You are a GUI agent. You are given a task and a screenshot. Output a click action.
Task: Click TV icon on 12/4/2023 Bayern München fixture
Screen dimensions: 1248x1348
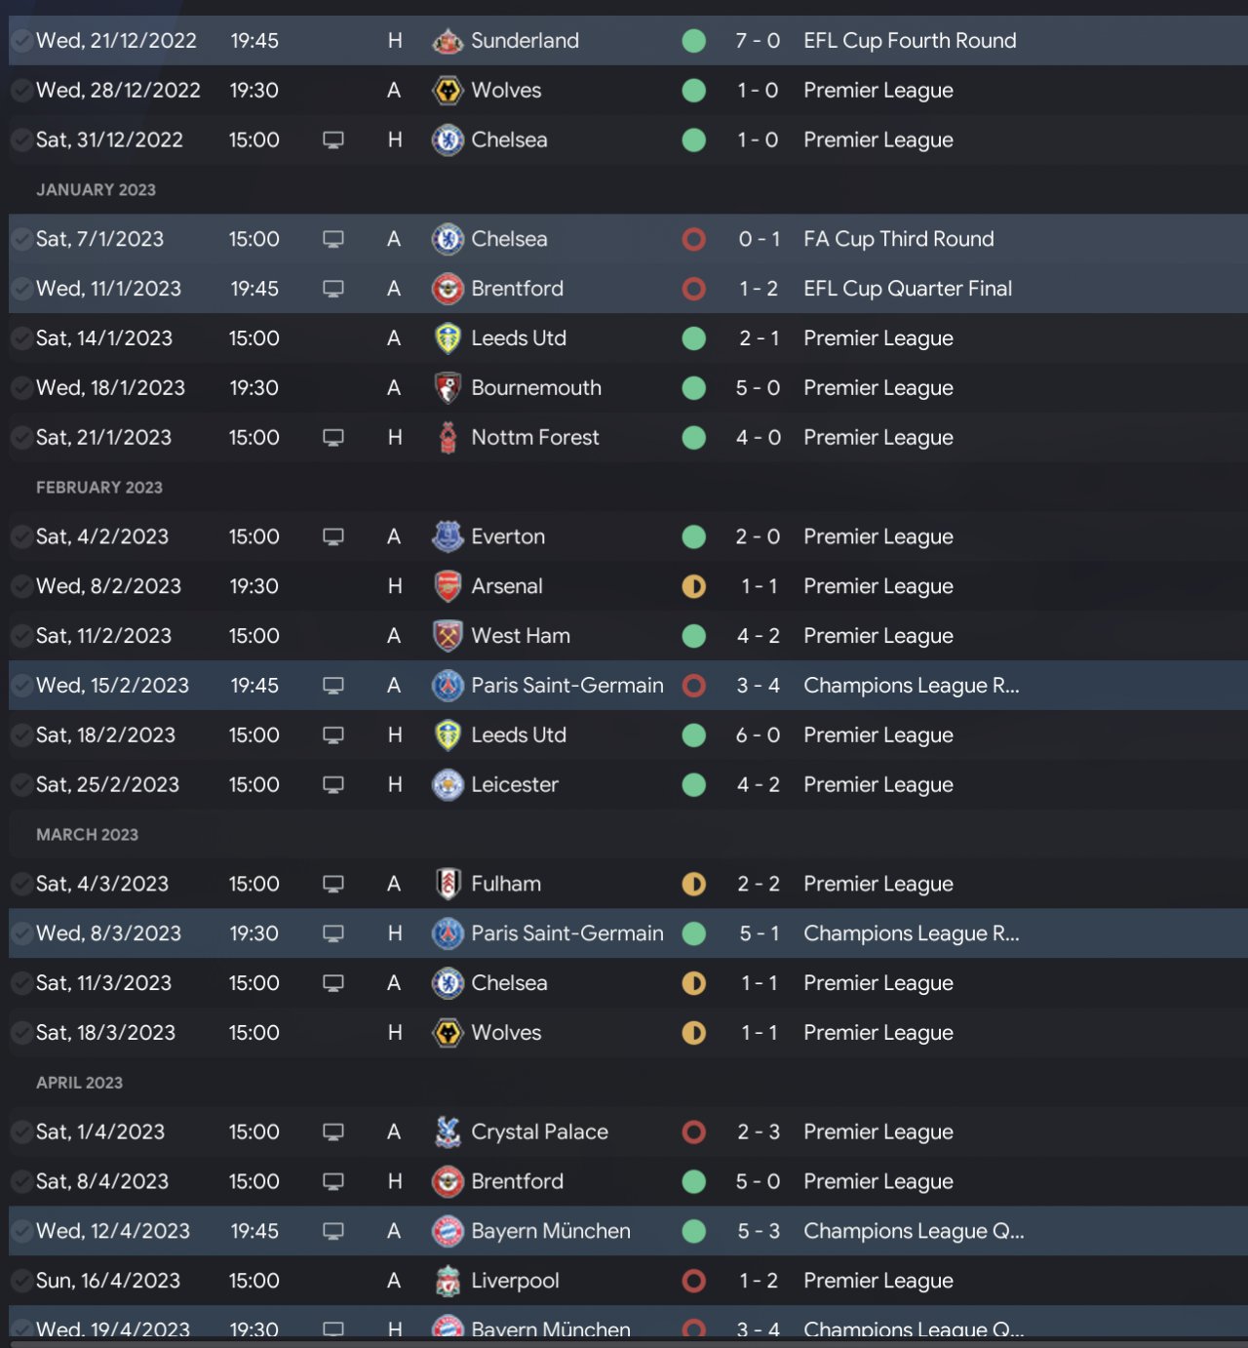click(333, 1231)
